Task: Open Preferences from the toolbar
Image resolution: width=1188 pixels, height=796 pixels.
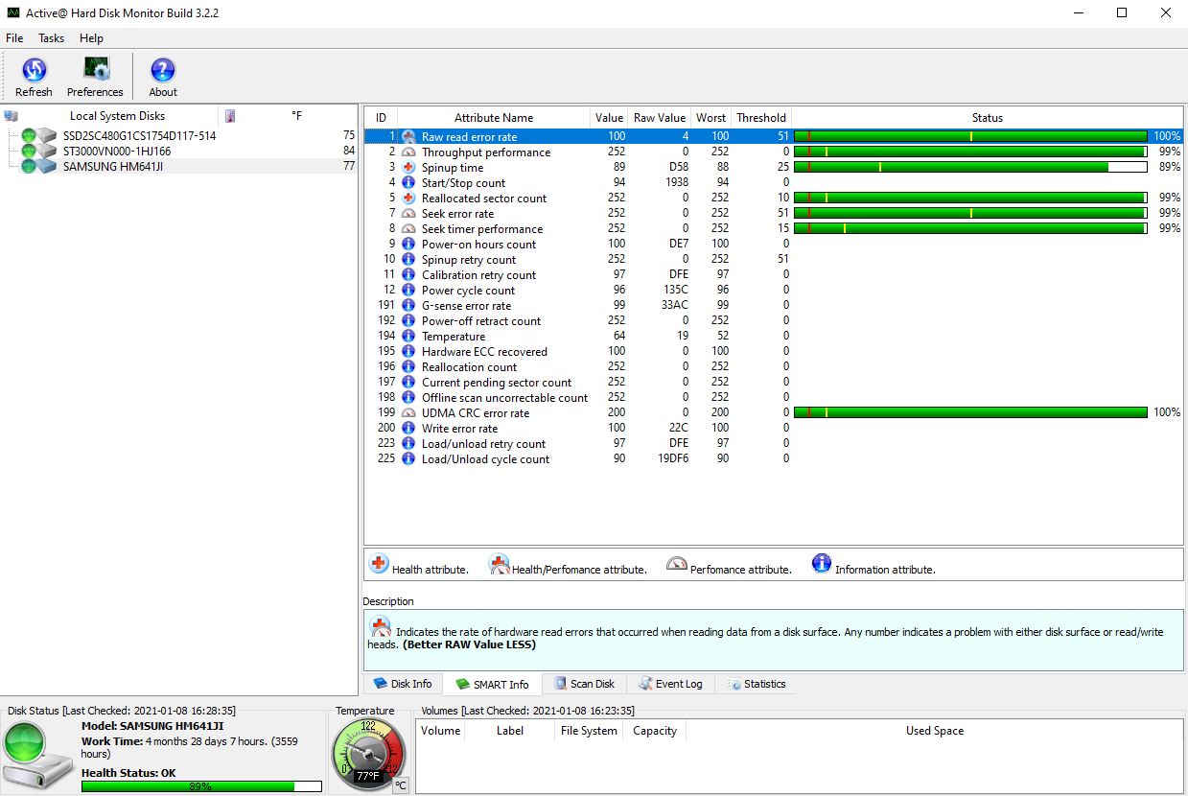Action: 95,76
